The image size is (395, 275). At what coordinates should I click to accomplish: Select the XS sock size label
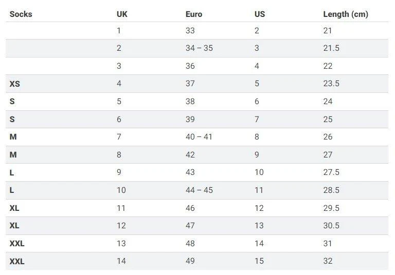coord(15,84)
